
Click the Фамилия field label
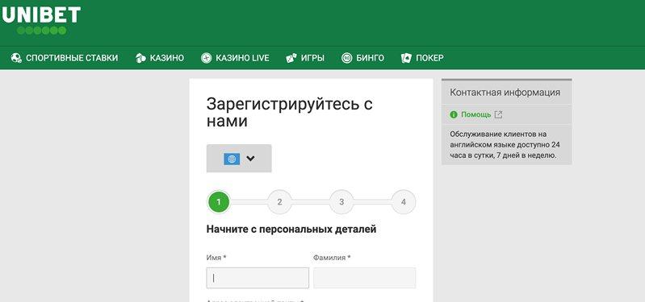(x=332, y=258)
